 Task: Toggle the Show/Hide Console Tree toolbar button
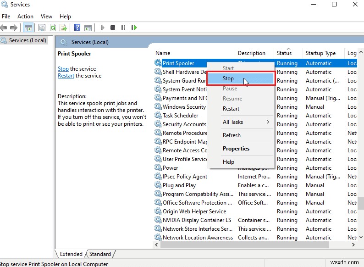tap(28, 28)
